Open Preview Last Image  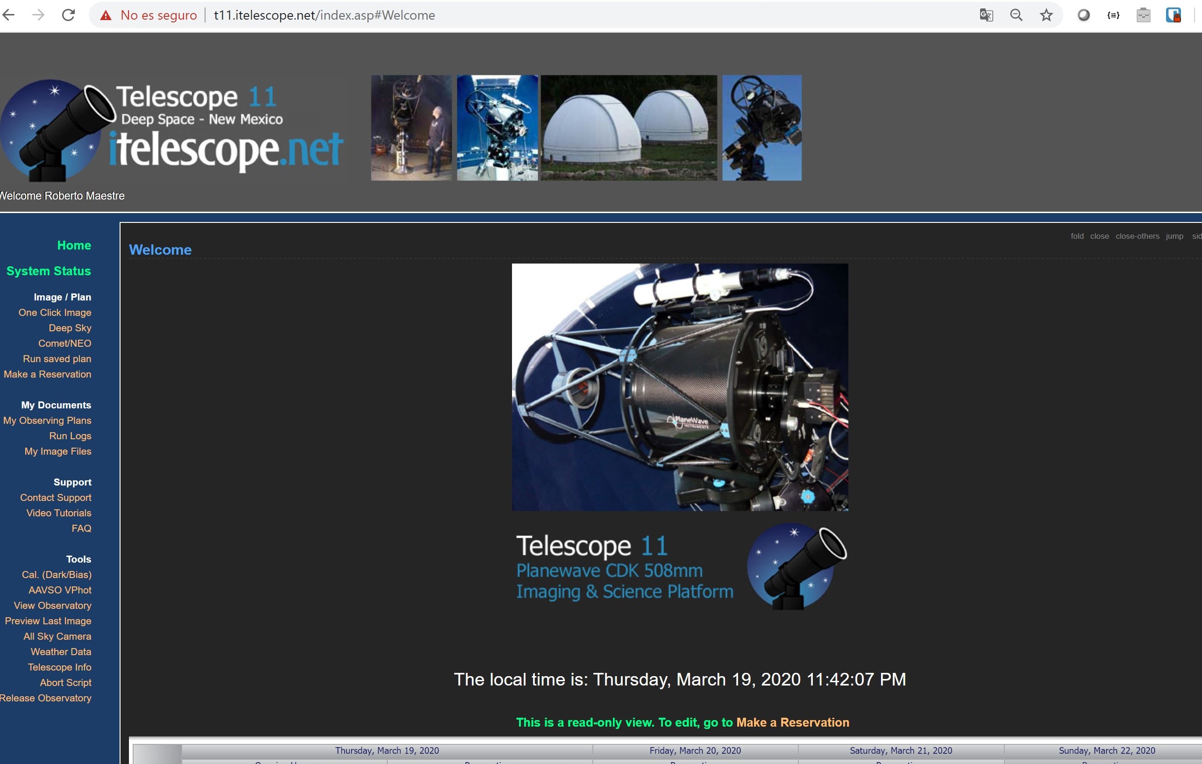48,621
